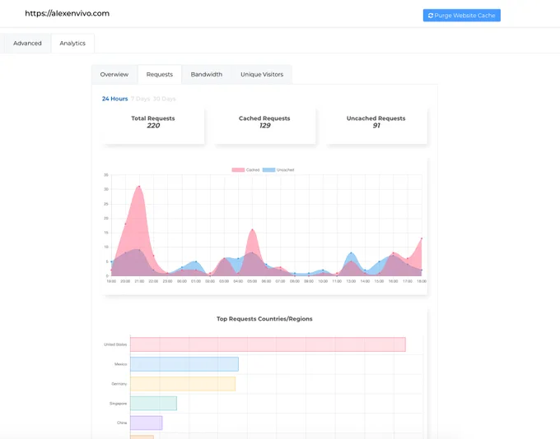Viewport: 560px width, 439px height.
Task: Click the Total Requests card
Action: (x=153, y=126)
